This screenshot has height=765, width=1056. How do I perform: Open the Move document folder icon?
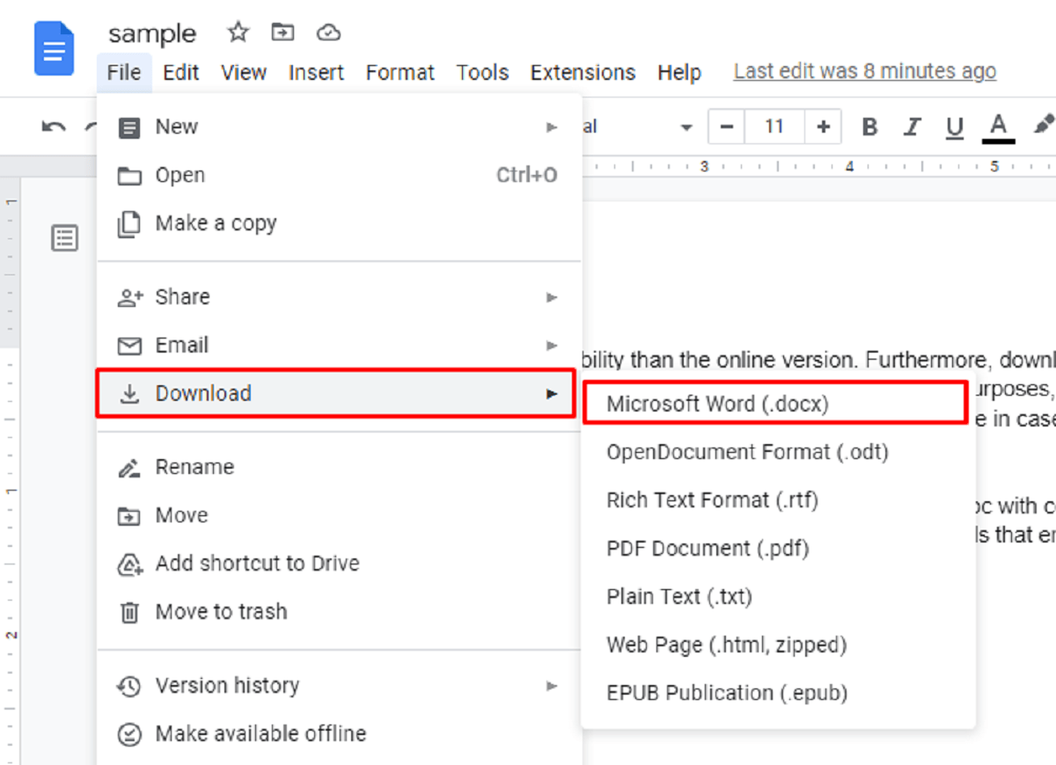282,32
